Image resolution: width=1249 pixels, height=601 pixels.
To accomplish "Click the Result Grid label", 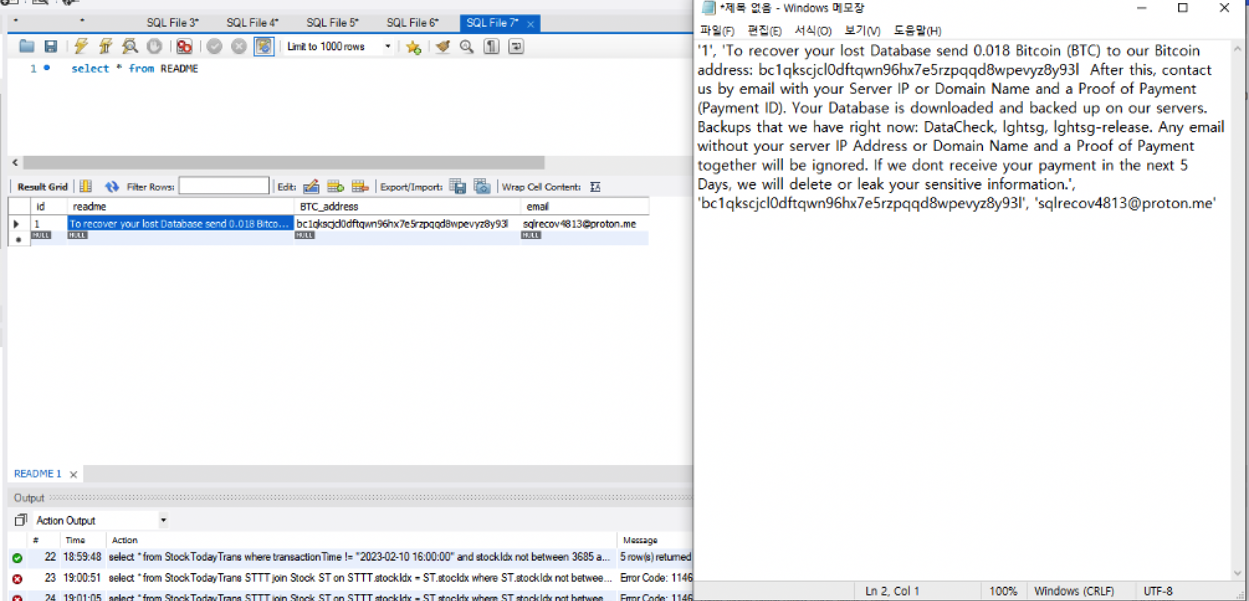I will click(42, 187).
